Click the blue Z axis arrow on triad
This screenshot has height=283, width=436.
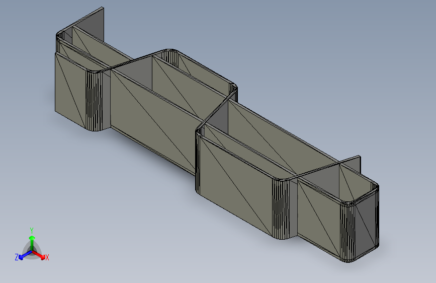(x=25, y=255)
